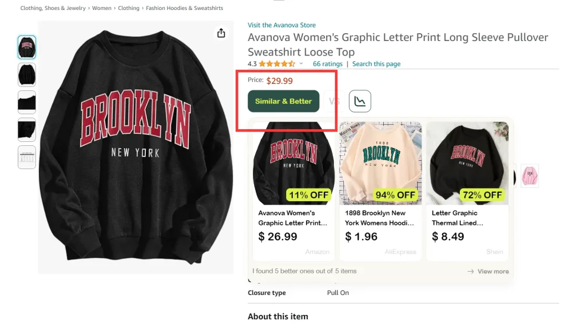
Task: Click the star rating icons
Action: pos(277,64)
